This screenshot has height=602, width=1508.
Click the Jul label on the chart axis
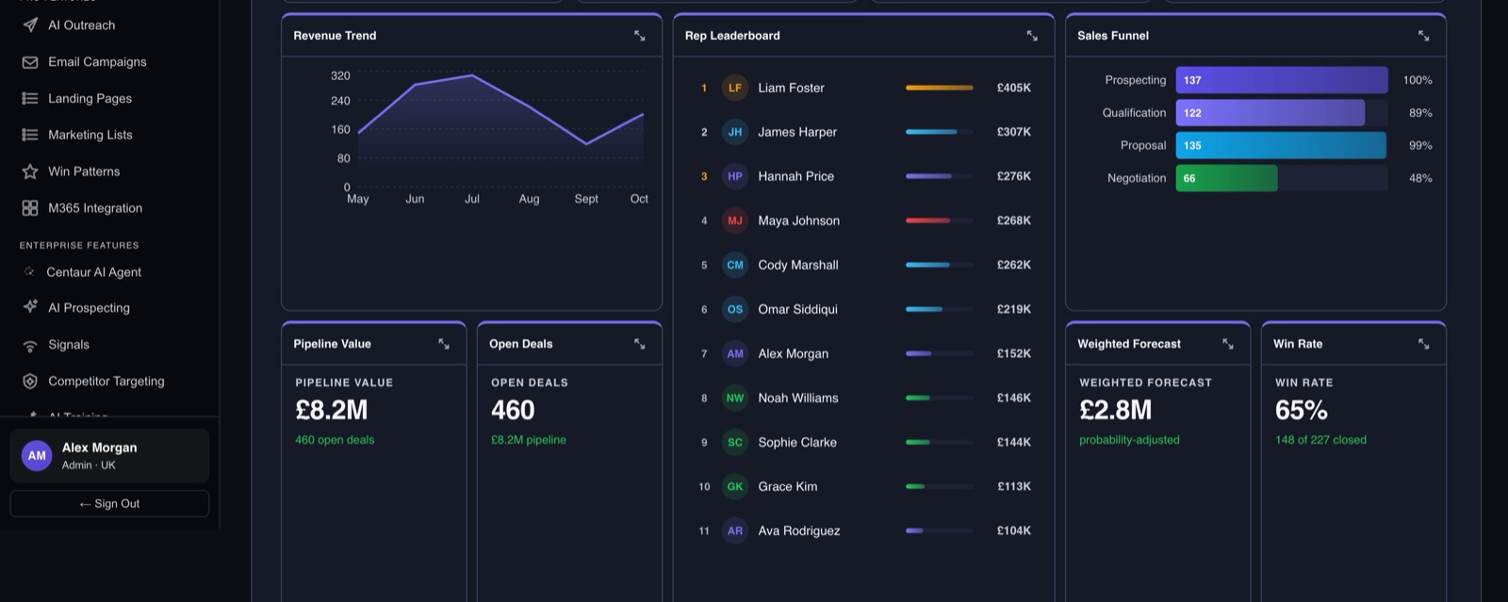pos(472,199)
